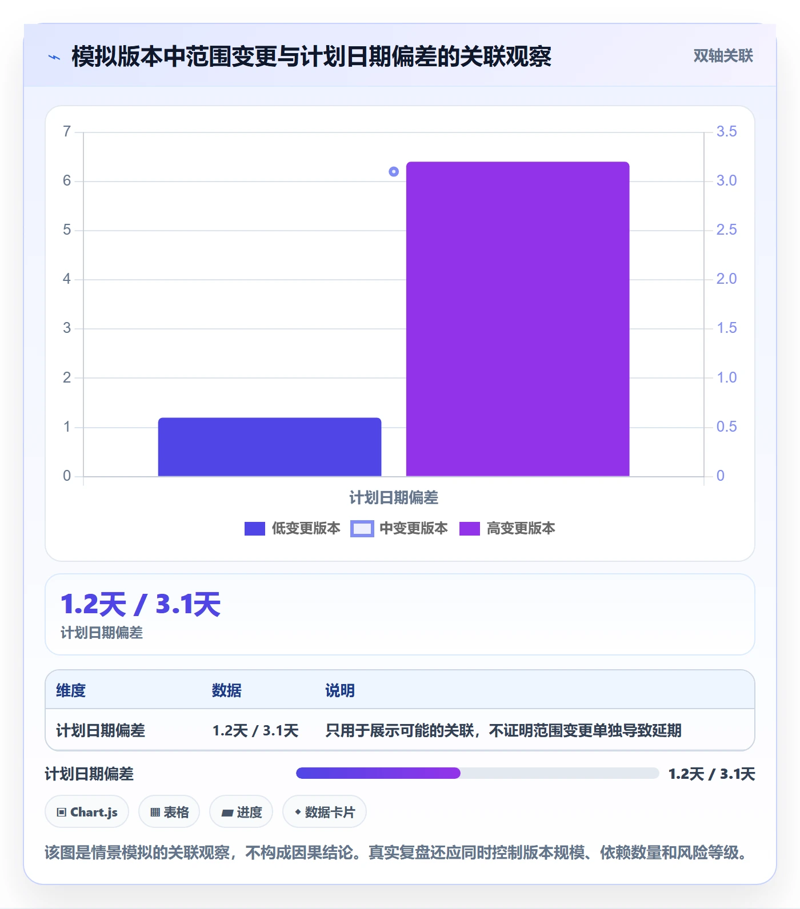Click the 双轴关联 badge in the header

click(723, 56)
